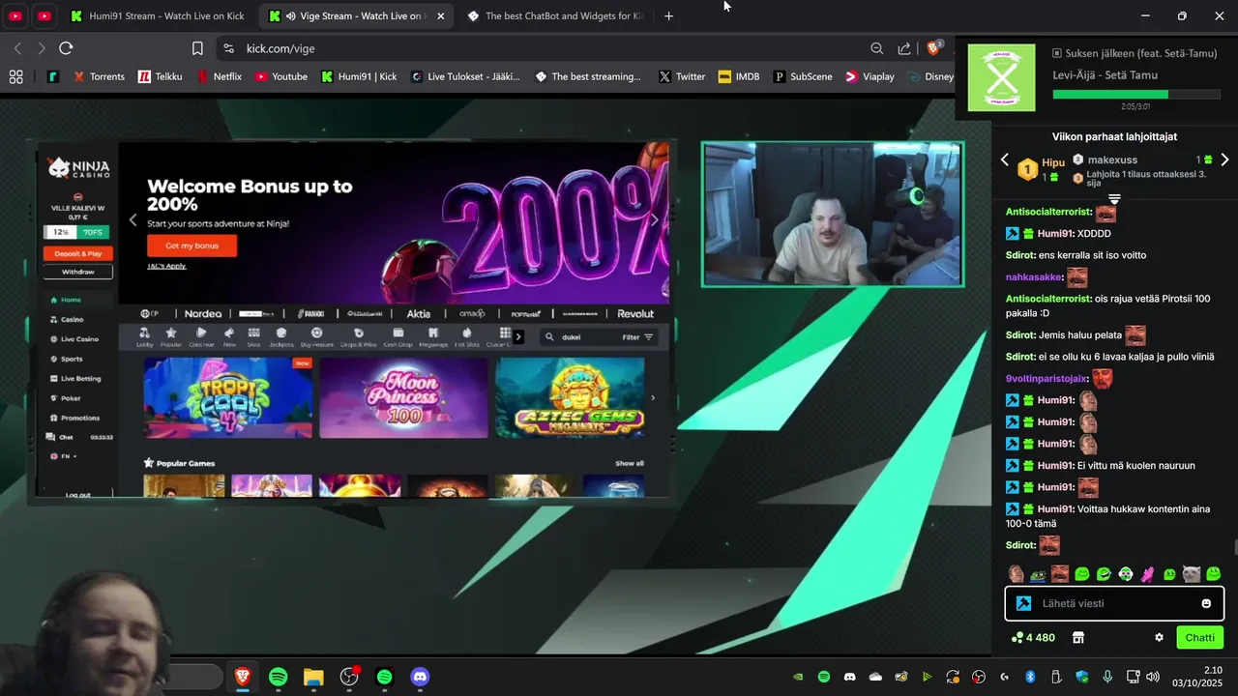Open the Live Tulokset bookmark

pyautogui.click(x=465, y=76)
